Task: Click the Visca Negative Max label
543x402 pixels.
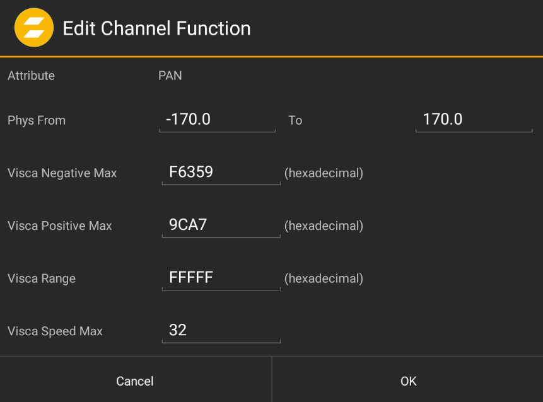Action: point(62,173)
